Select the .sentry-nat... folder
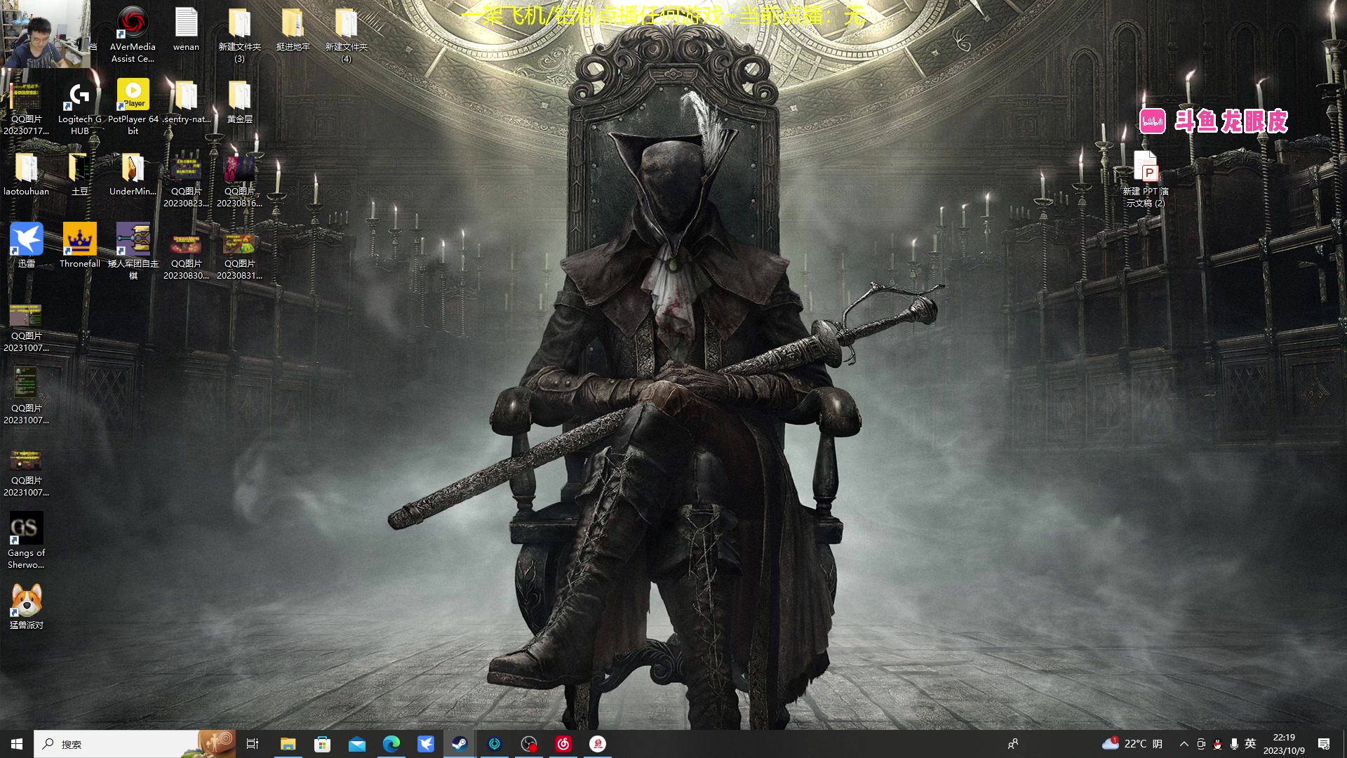The image size is (1347, 758). click(186, 102)
